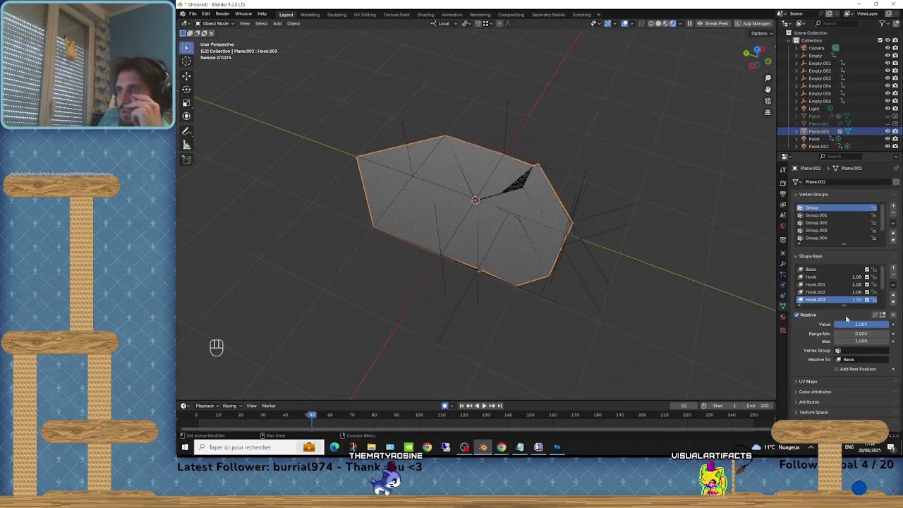Click the Windows Start button
Image resolution: width=903 pixels, height=508 pixels.
pyautogui.click(x=185, y=447)
